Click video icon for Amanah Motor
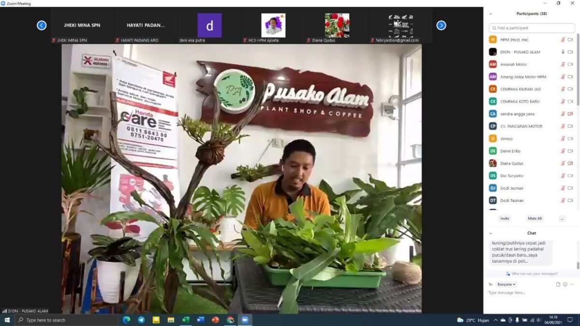 click(570, 64)
